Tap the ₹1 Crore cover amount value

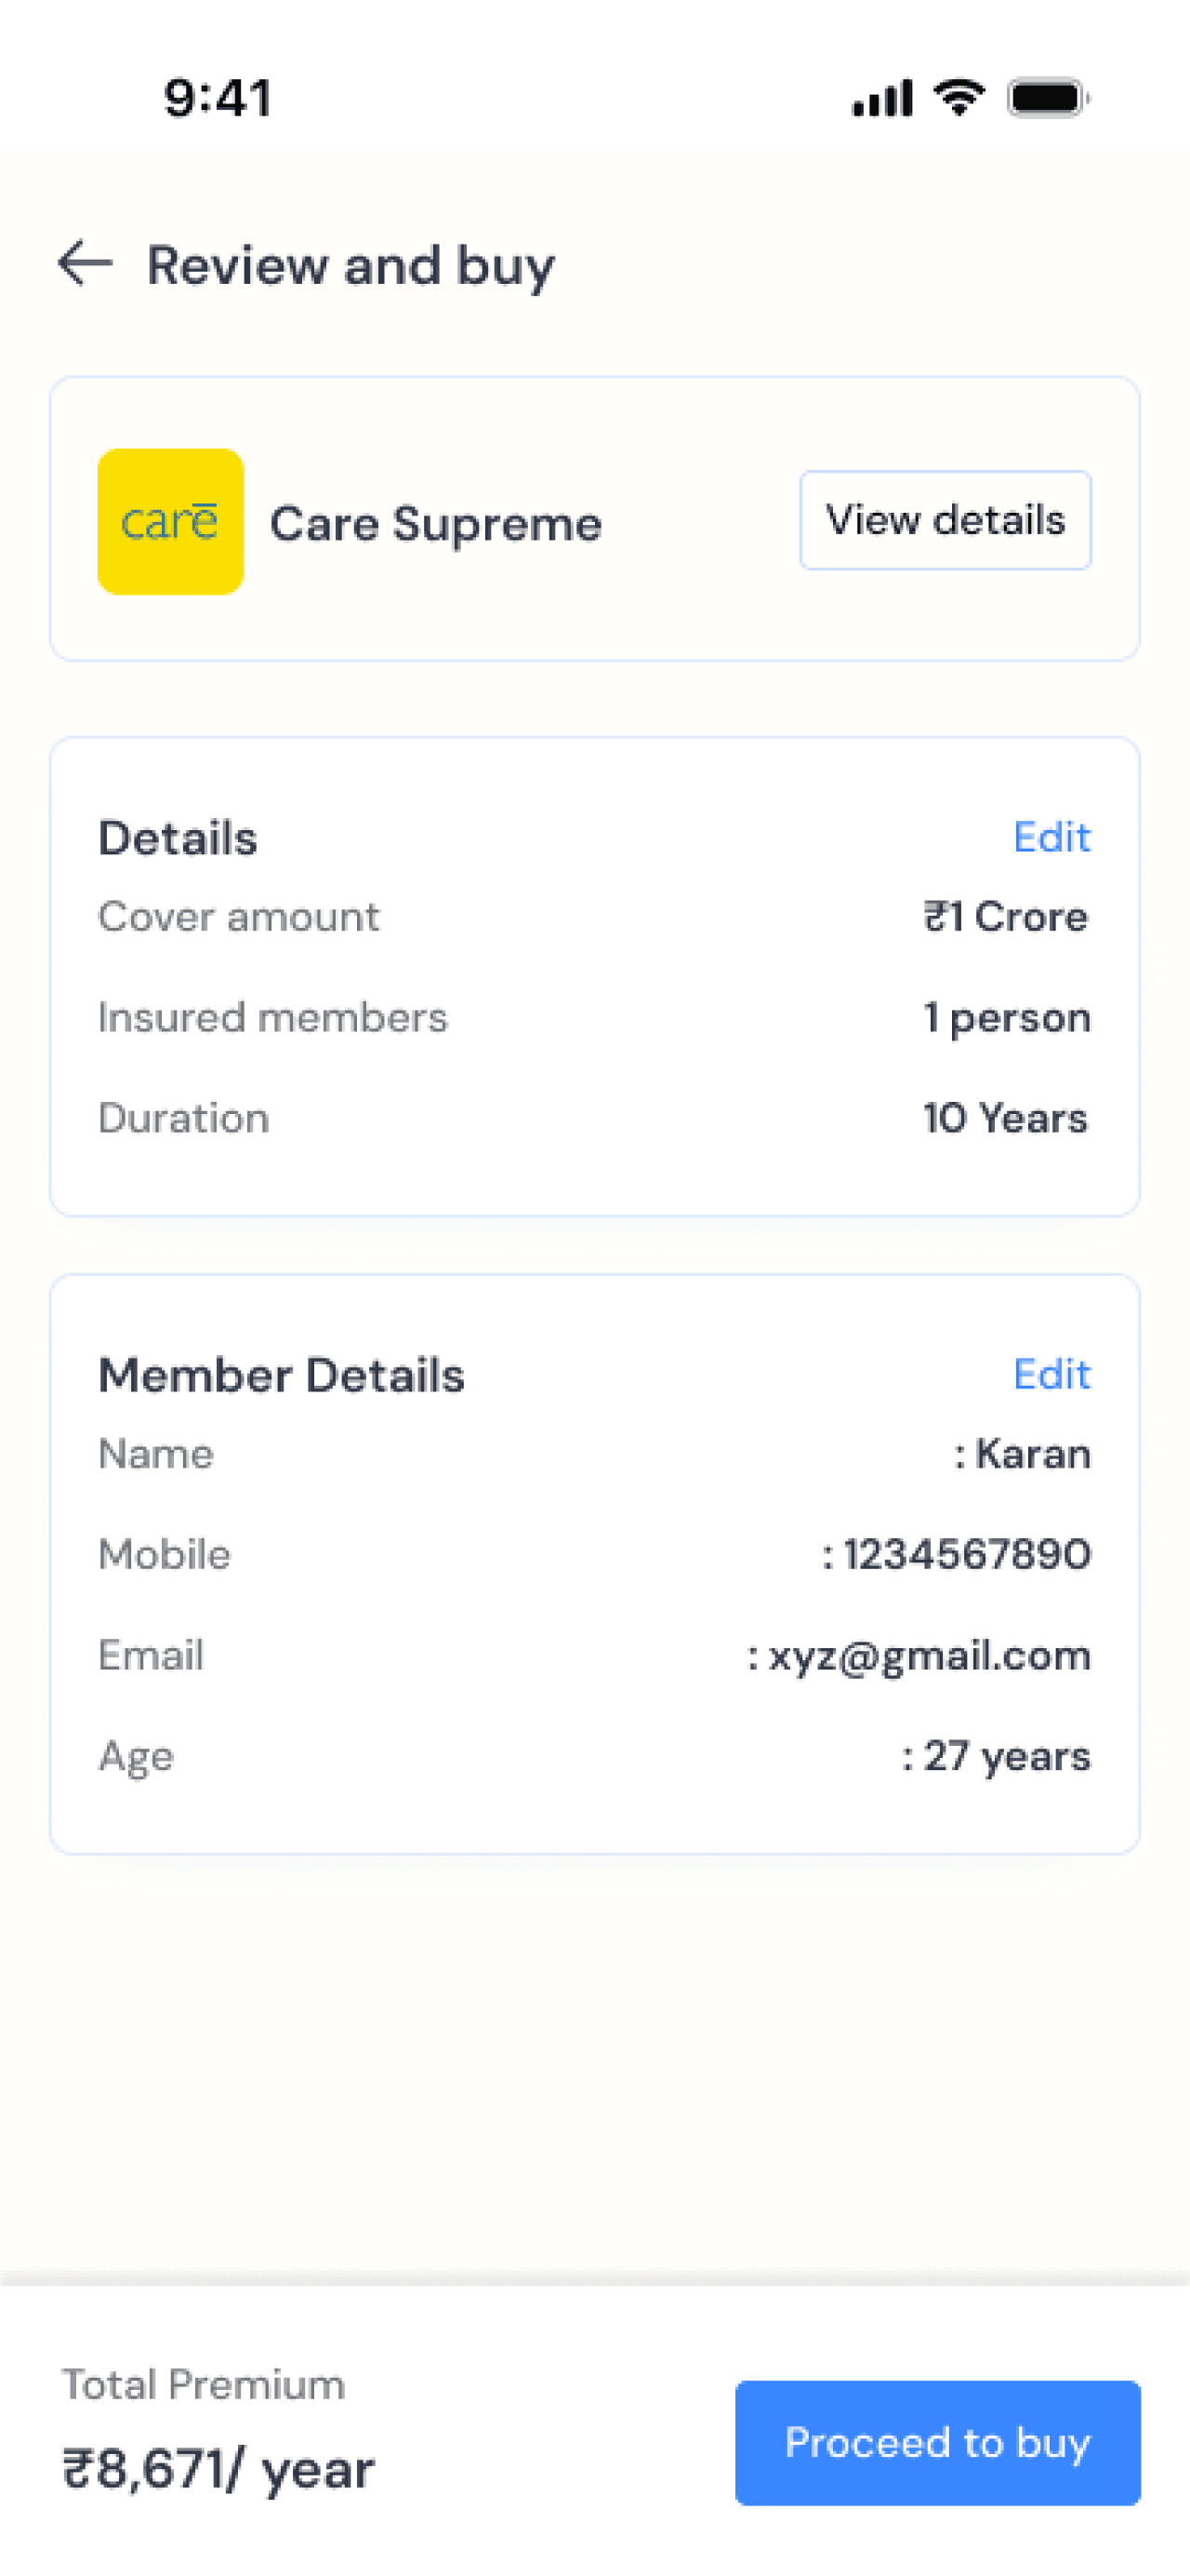tap(1006, 916)
